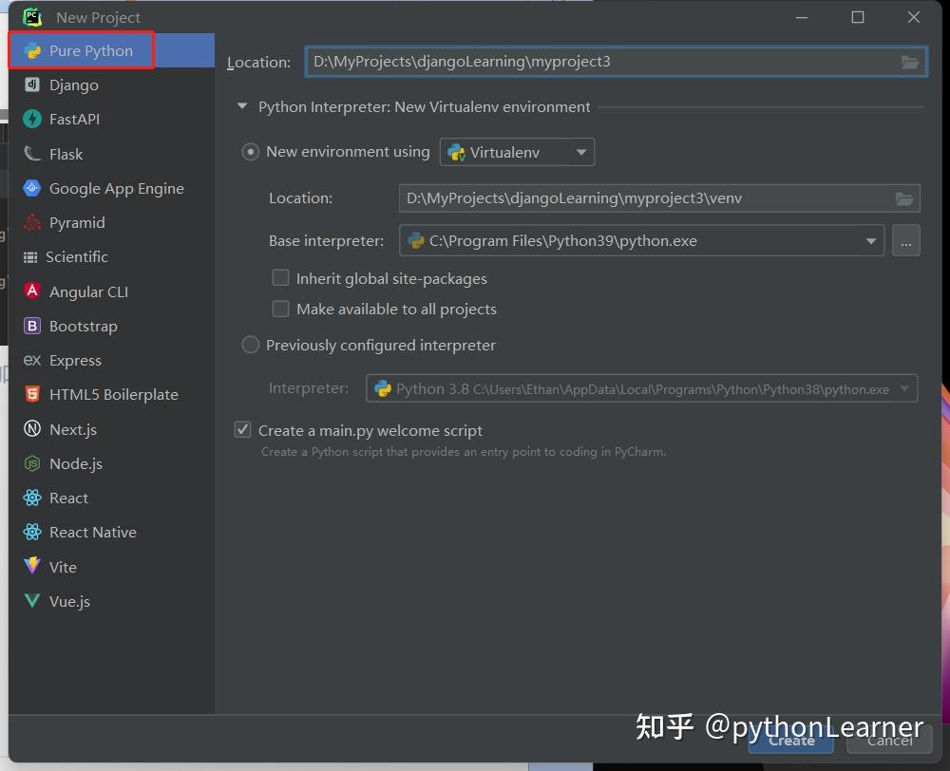
Task: Open the Virtualenv environment type dropdown
Action: point(517,151)
